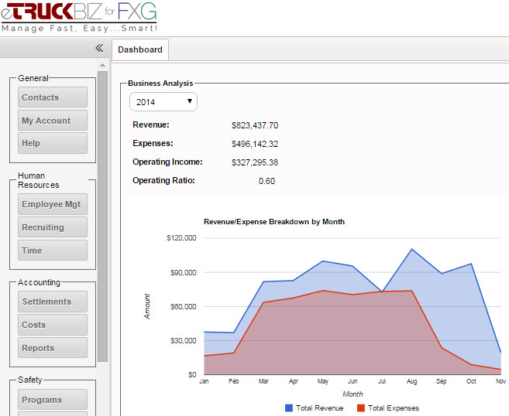This screenshot has height=416, width=509.
Task: Open Programs under Safety
Action: click(x=53, y=400)
